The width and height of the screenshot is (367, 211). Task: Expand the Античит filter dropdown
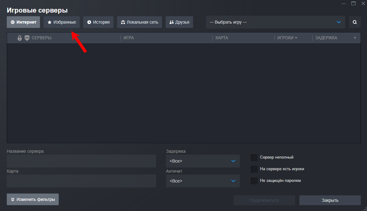203,181
